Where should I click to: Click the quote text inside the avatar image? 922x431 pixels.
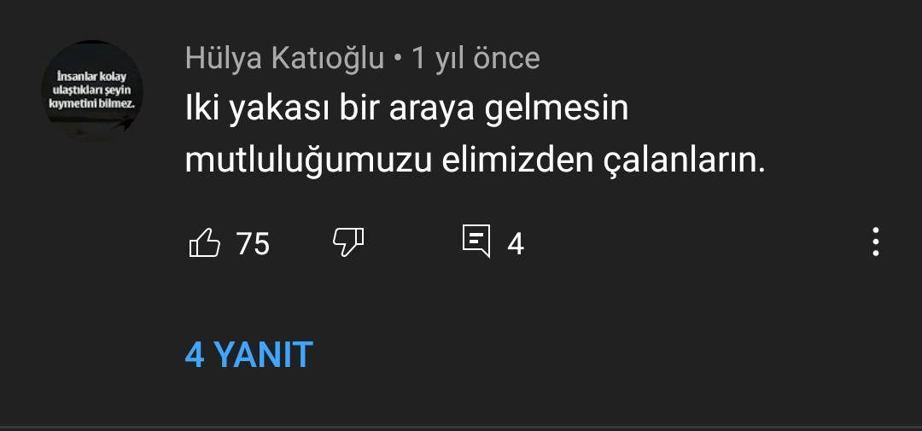[91, 90]
